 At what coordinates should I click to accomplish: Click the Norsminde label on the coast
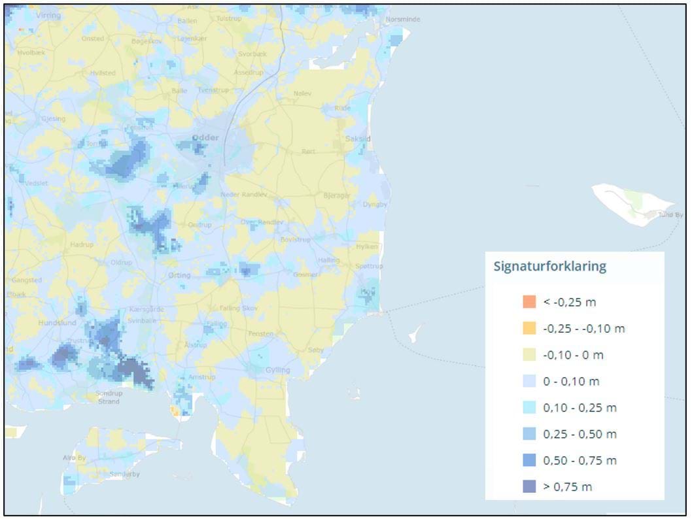click(x=403, y=20)
